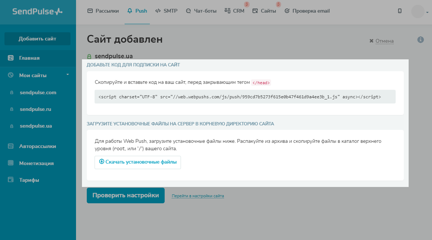432x240 pixels.
Task: Click the SendPulse logo
Action: [x=37, y=11]
